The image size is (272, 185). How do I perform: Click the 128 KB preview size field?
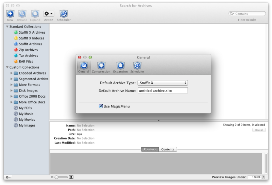255,177
